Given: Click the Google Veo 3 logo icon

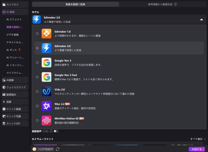Looking at the screenshot, I should click(x=46, y=63).
